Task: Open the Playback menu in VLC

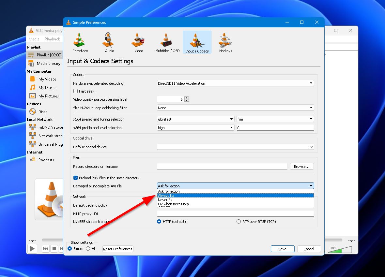Action: (x=52, y=39)
